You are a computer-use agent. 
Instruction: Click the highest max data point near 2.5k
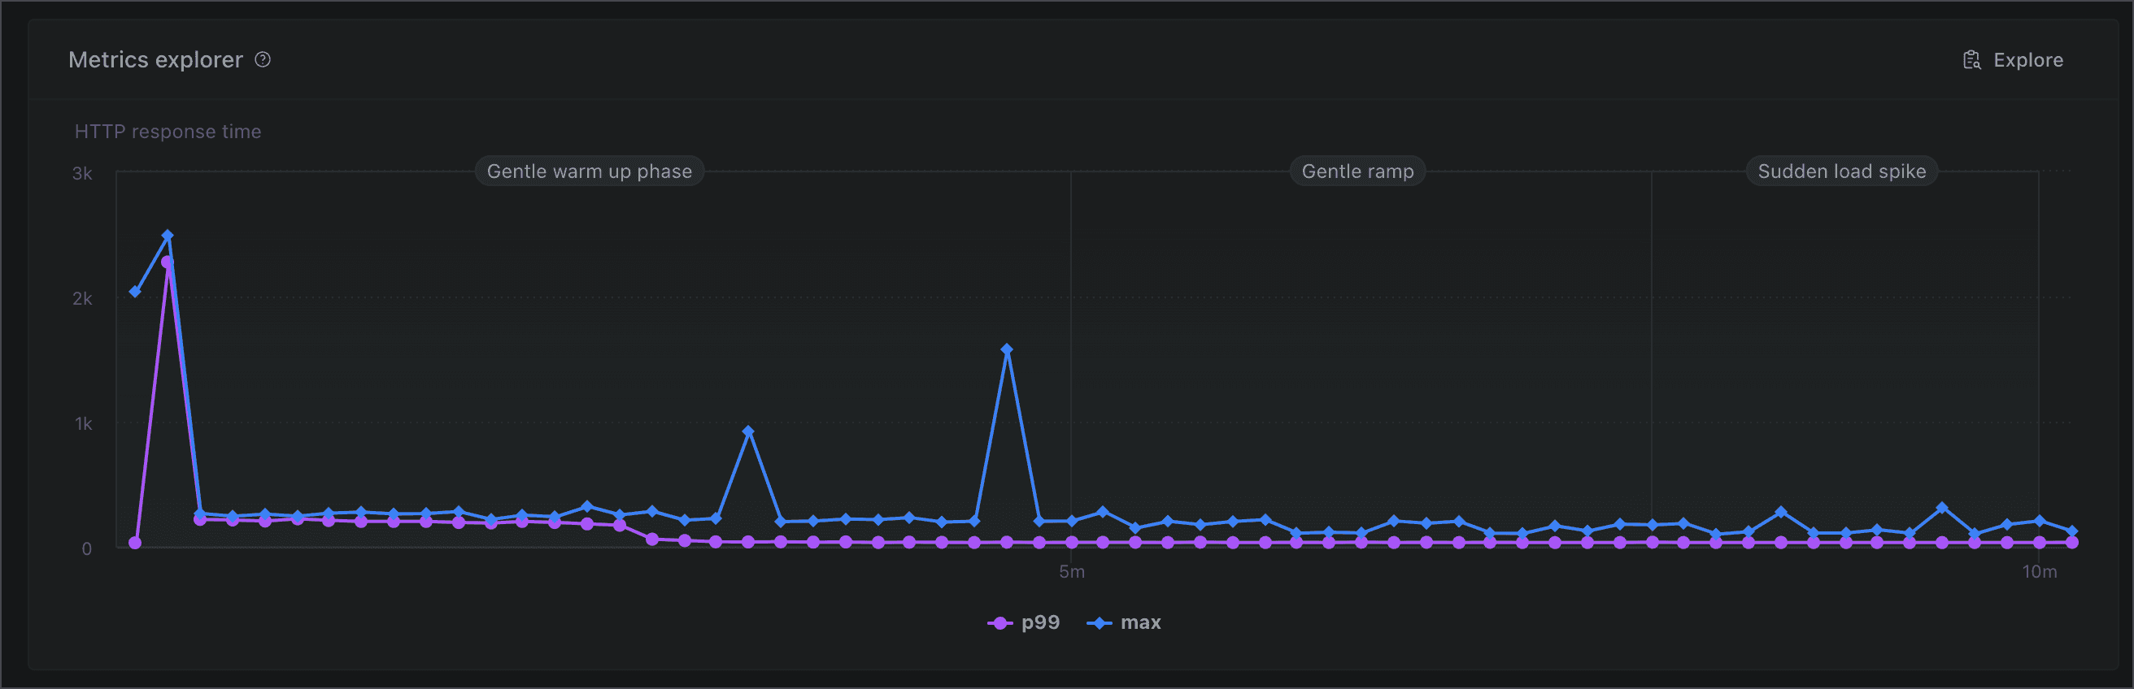coord(168,236)
